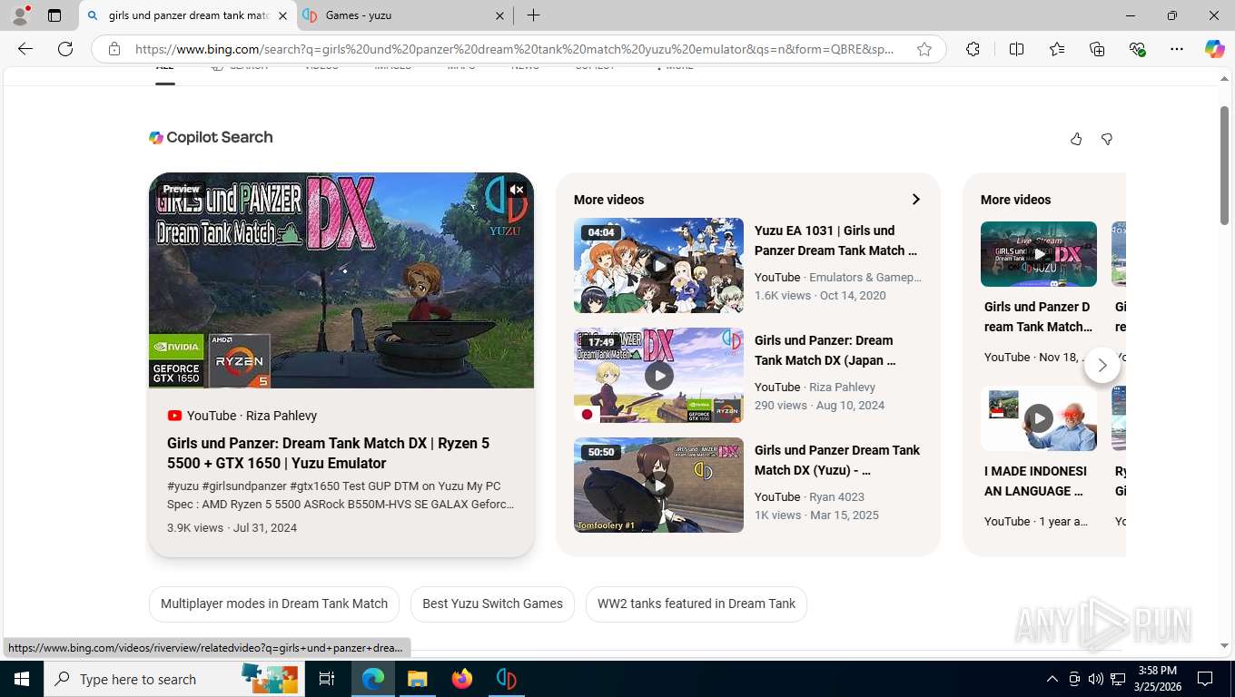The width and height of the screenshot is (1235, 697).
Task: Advance the video carousel with next arrow
Action: pos(1102,366)
